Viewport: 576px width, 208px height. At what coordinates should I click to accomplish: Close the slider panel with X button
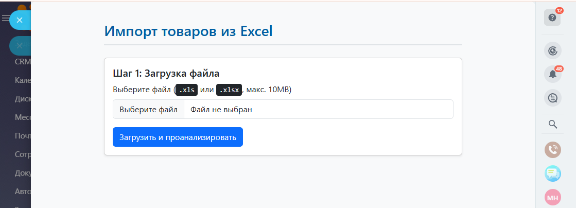[20, 20]
